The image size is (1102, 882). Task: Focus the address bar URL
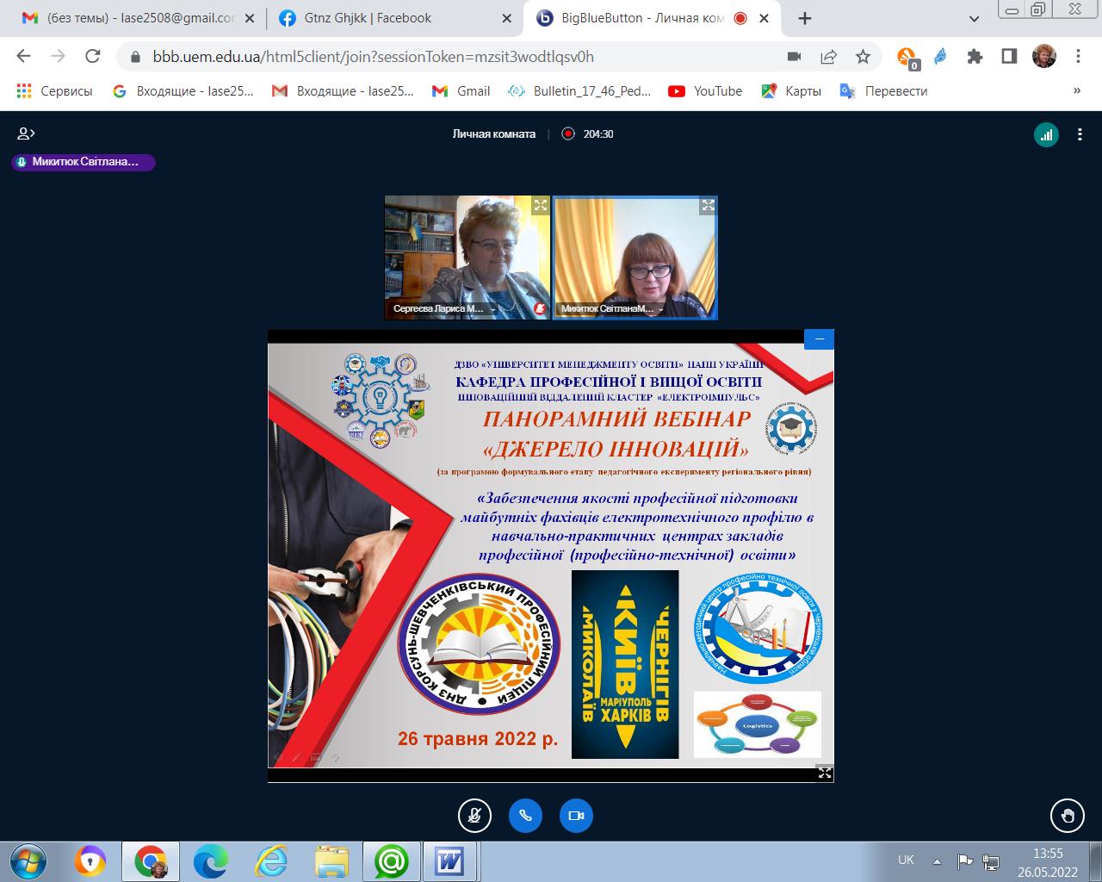coord(374,57)
